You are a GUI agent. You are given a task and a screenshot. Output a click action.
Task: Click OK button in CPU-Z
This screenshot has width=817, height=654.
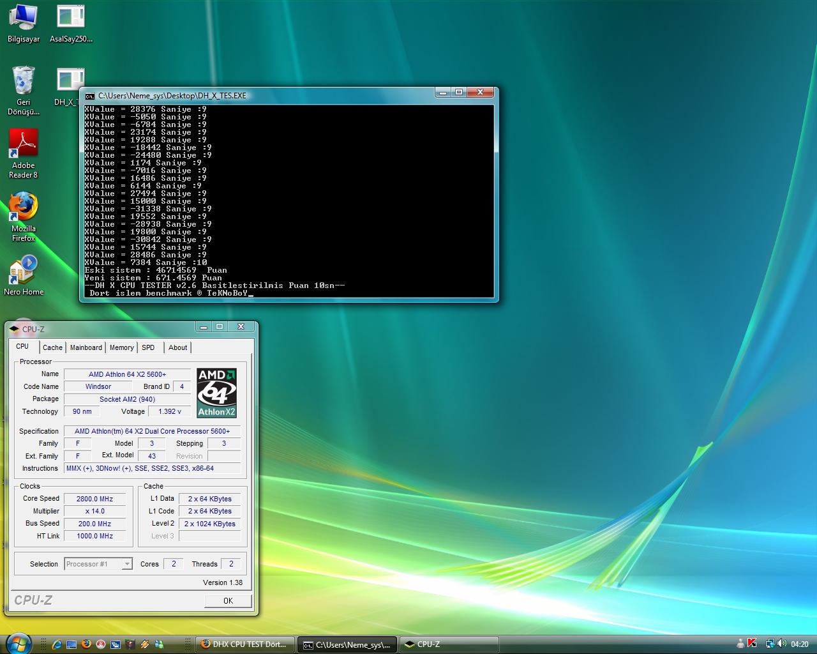click(228, 600)
